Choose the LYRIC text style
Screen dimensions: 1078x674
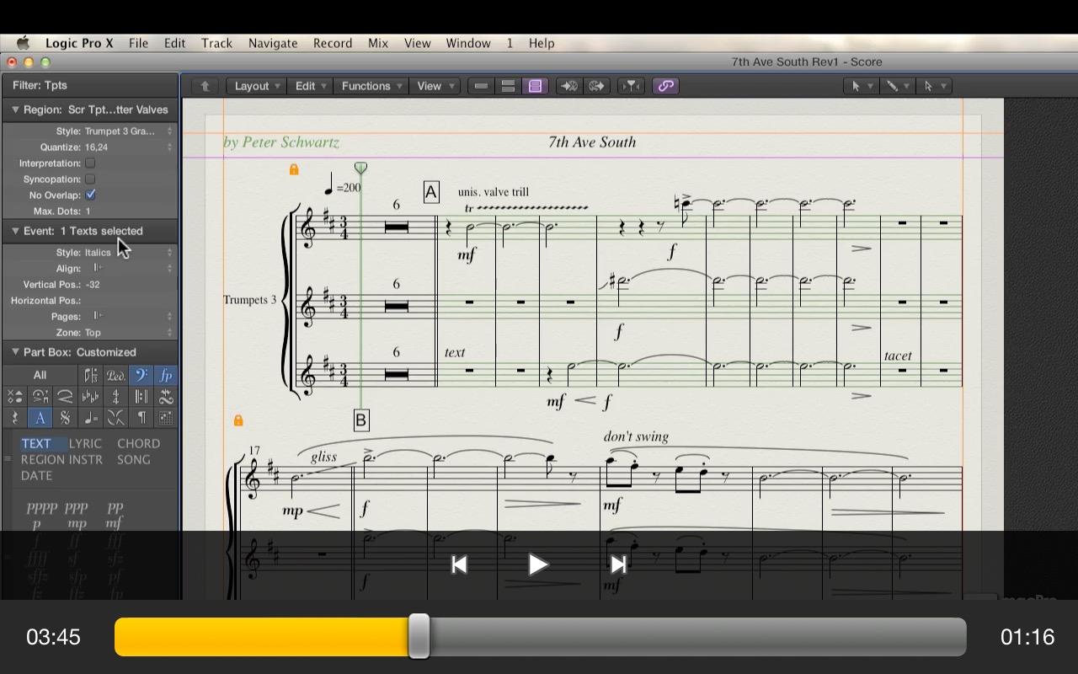(85, 443)
